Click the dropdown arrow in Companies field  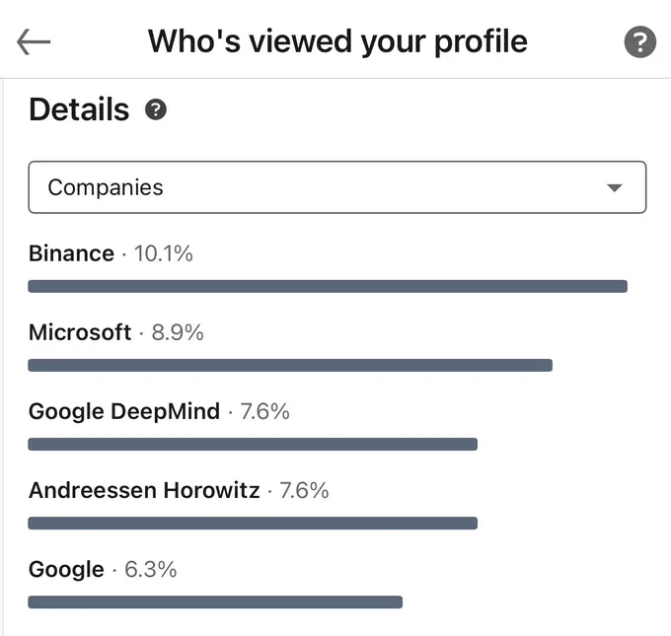615,187
